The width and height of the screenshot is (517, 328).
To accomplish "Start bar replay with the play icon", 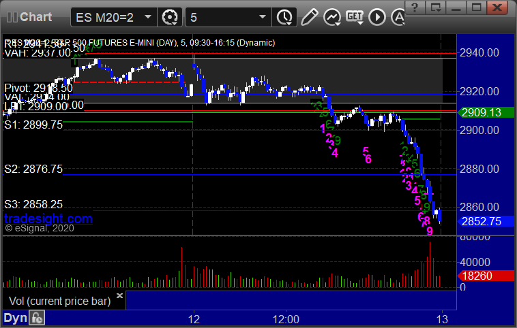I will tap(377, 17).
